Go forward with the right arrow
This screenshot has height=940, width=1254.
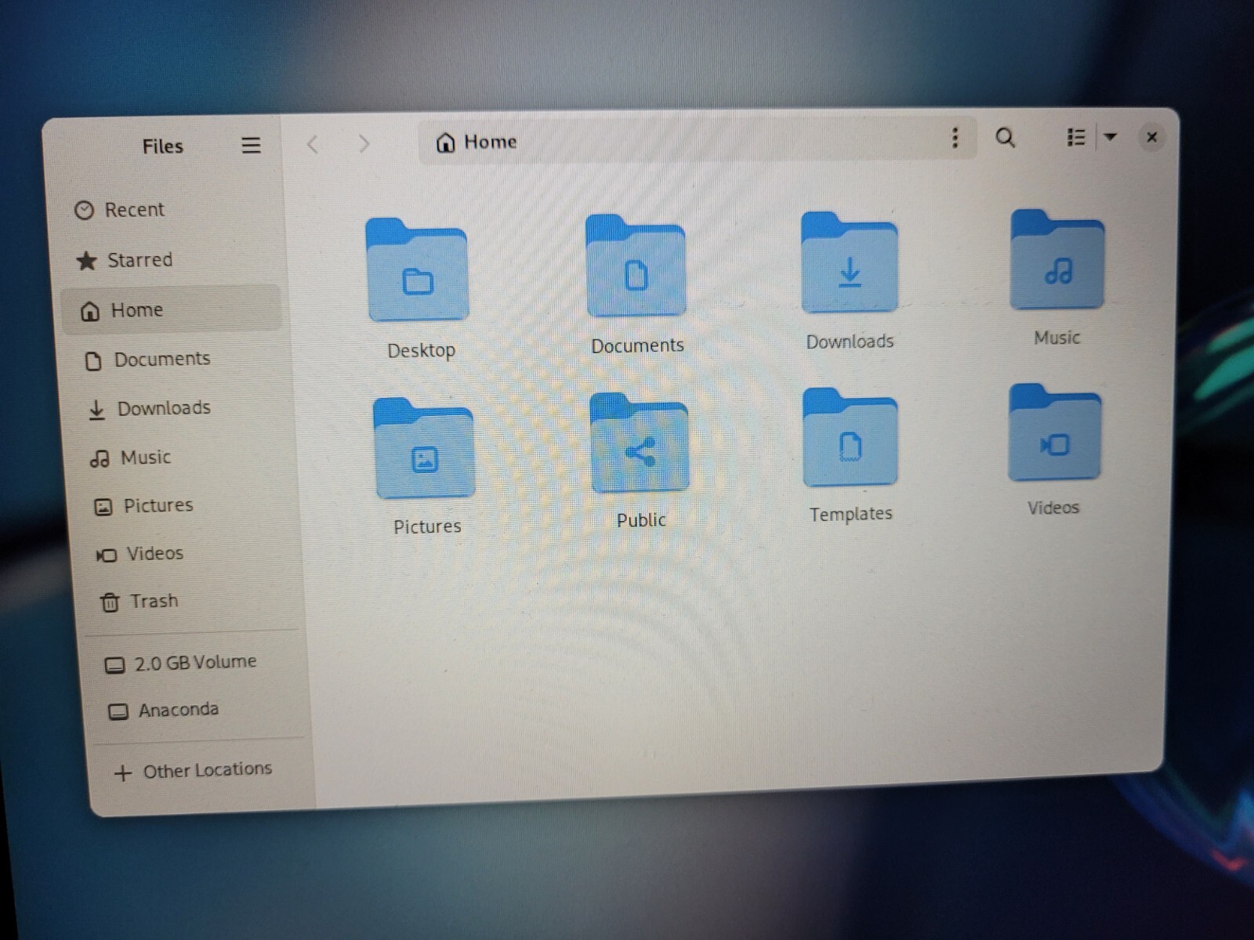click(364, 143)
